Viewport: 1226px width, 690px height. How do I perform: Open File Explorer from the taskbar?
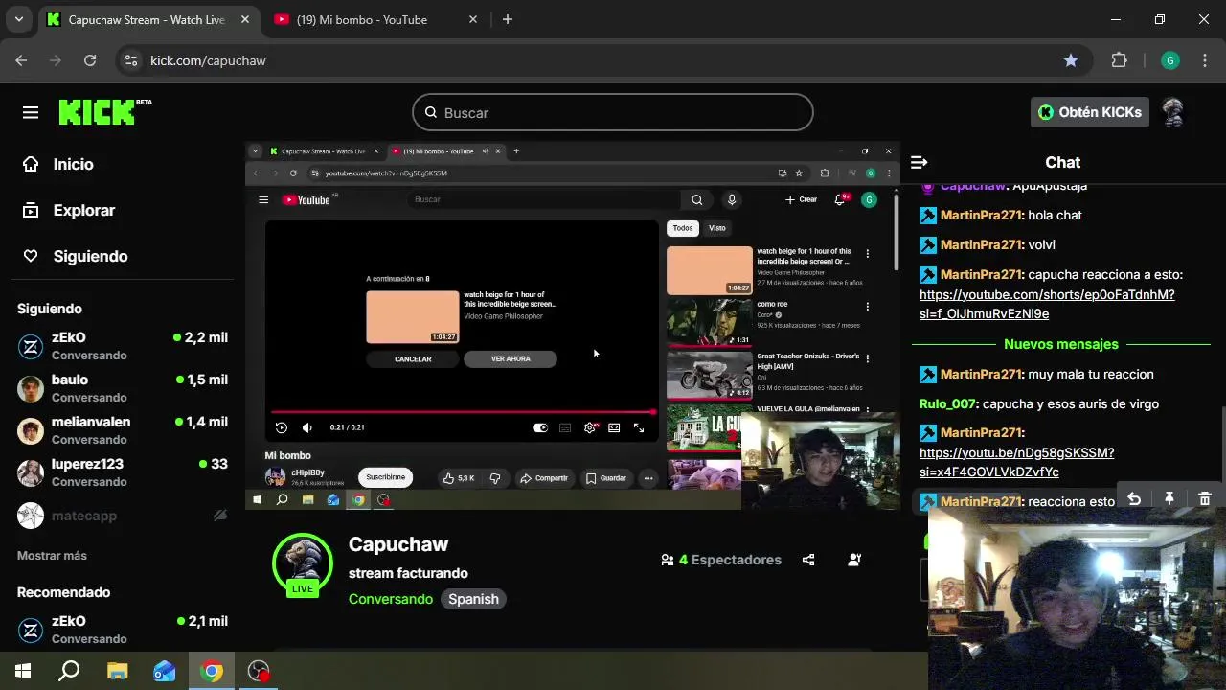117,671
